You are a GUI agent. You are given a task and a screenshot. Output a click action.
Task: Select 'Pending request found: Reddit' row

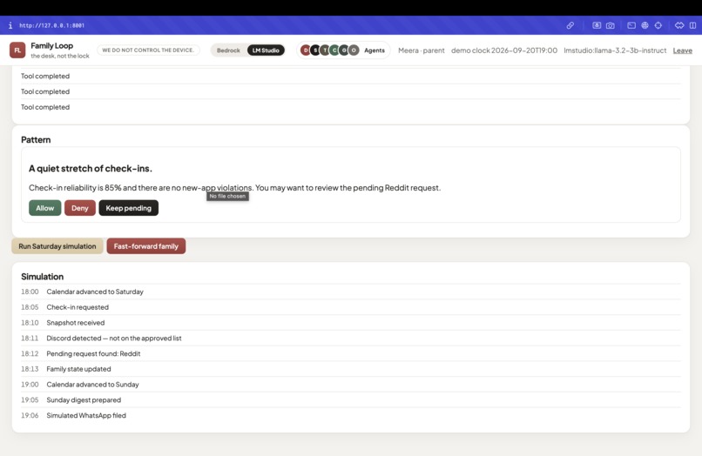pyautogui.click(x=350, y=353)
